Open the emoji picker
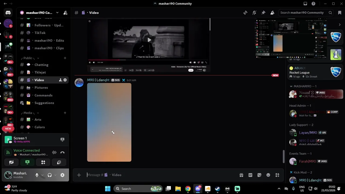The height and width of the screenshot is (194, 345). click(x=268, y=175)
